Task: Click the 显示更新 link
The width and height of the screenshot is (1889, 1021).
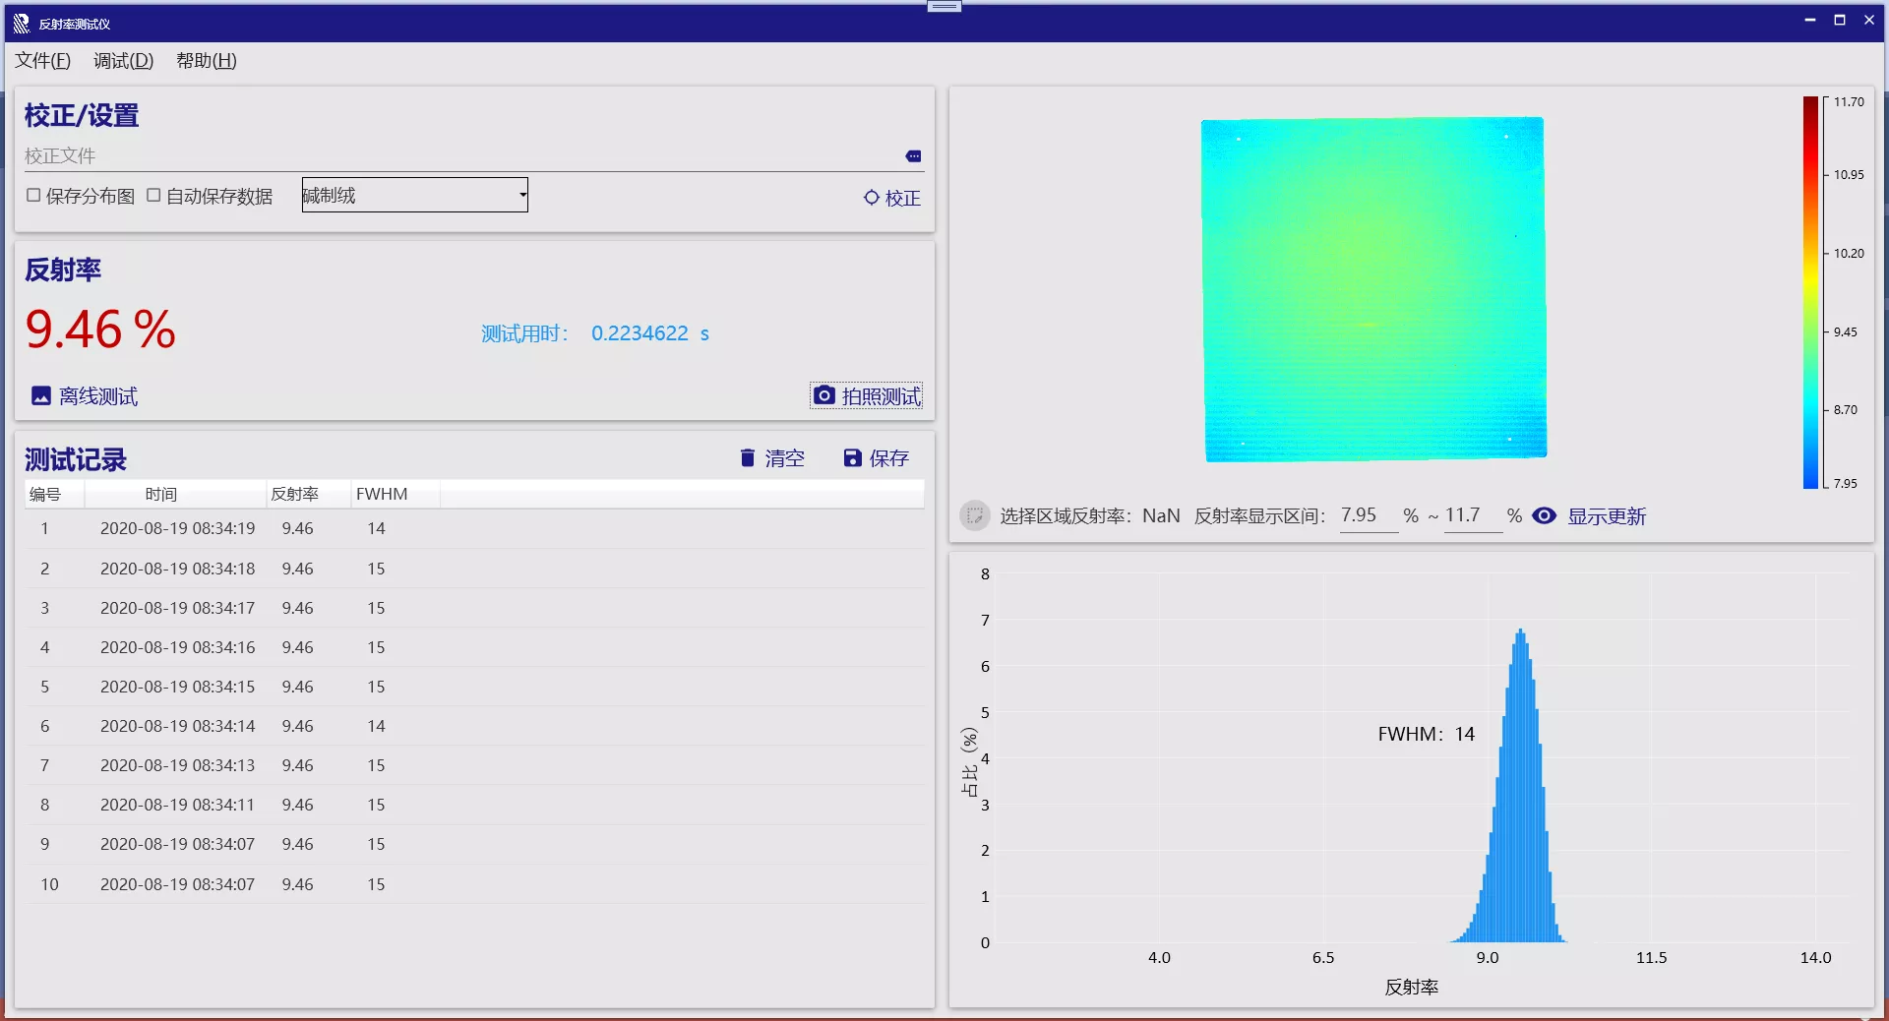Action: [x=1607, y=516]
